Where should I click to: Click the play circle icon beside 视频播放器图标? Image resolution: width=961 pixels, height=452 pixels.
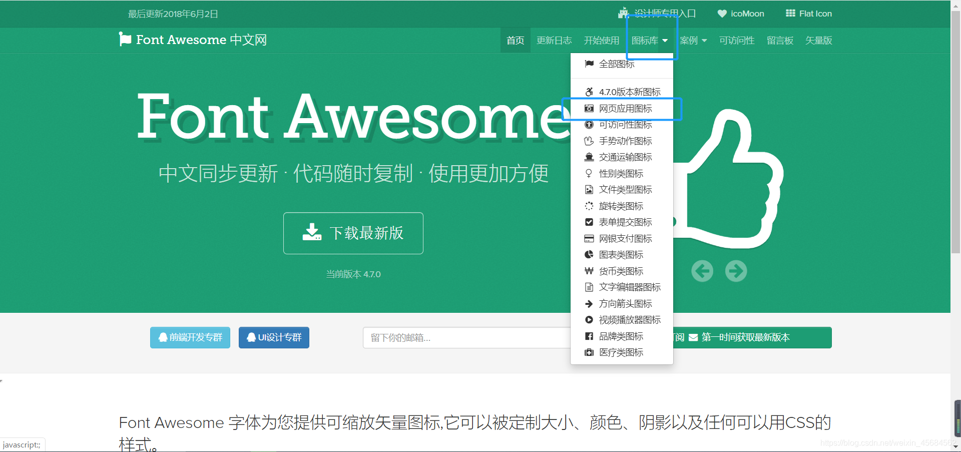[x=589, y=319]
